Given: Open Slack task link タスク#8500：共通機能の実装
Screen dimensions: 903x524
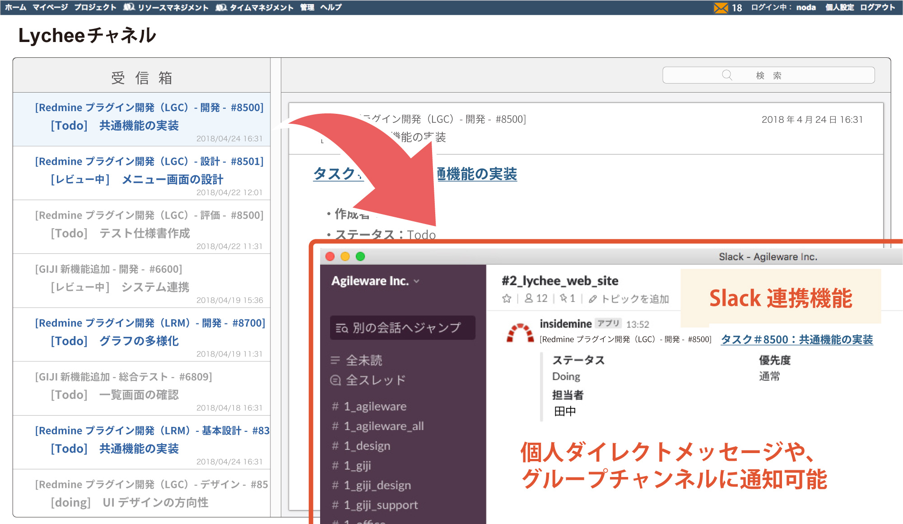Looking at the screenshot, I should [797, 340].
